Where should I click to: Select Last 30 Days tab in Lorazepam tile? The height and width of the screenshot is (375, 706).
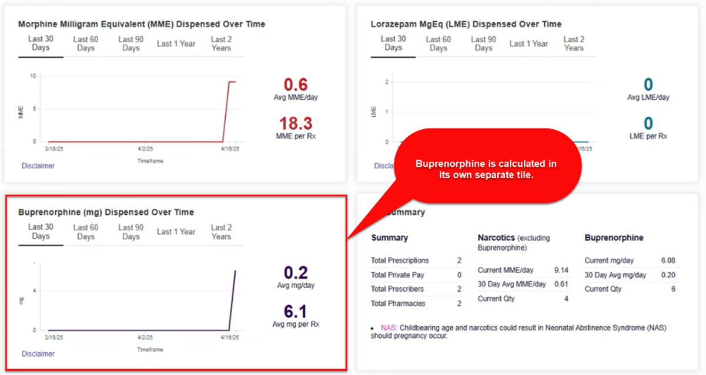click(x=393, y=43)
